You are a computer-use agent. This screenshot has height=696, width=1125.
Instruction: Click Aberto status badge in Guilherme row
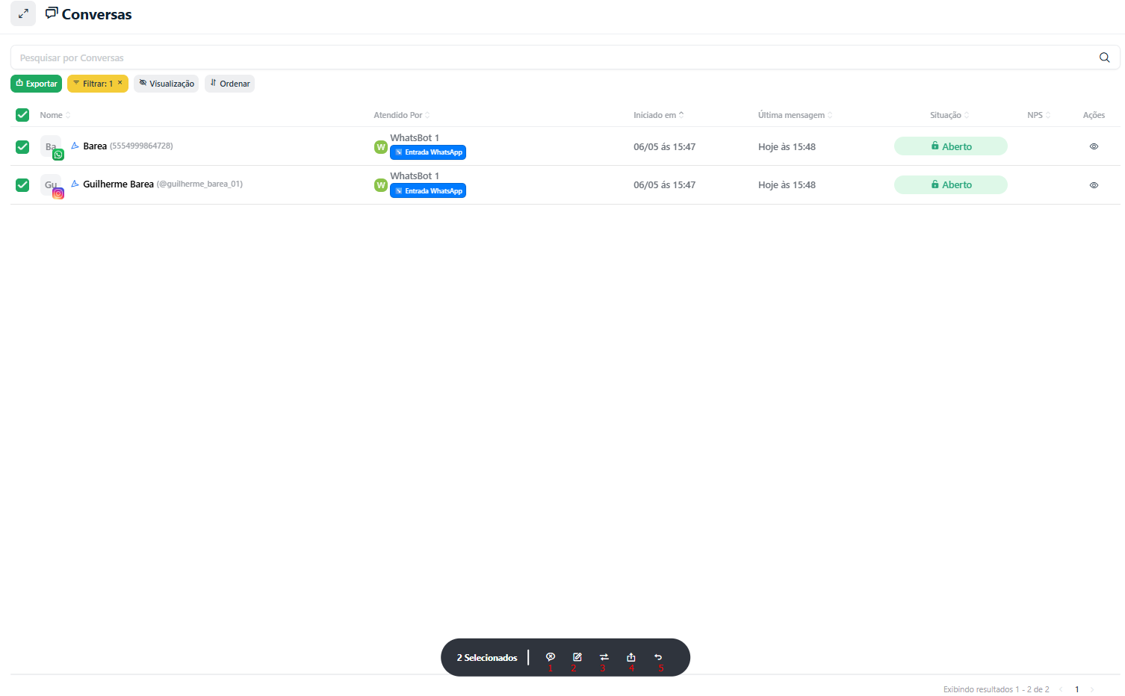[951, 184]
